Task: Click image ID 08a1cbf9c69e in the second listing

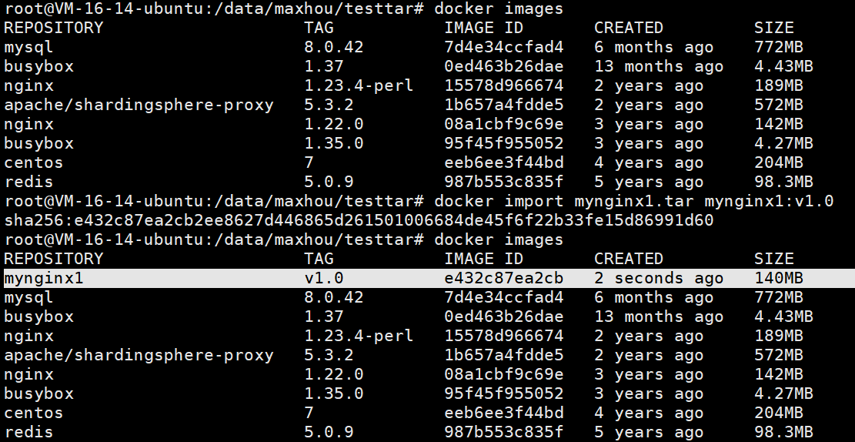Action: click(x=504, y=374)
